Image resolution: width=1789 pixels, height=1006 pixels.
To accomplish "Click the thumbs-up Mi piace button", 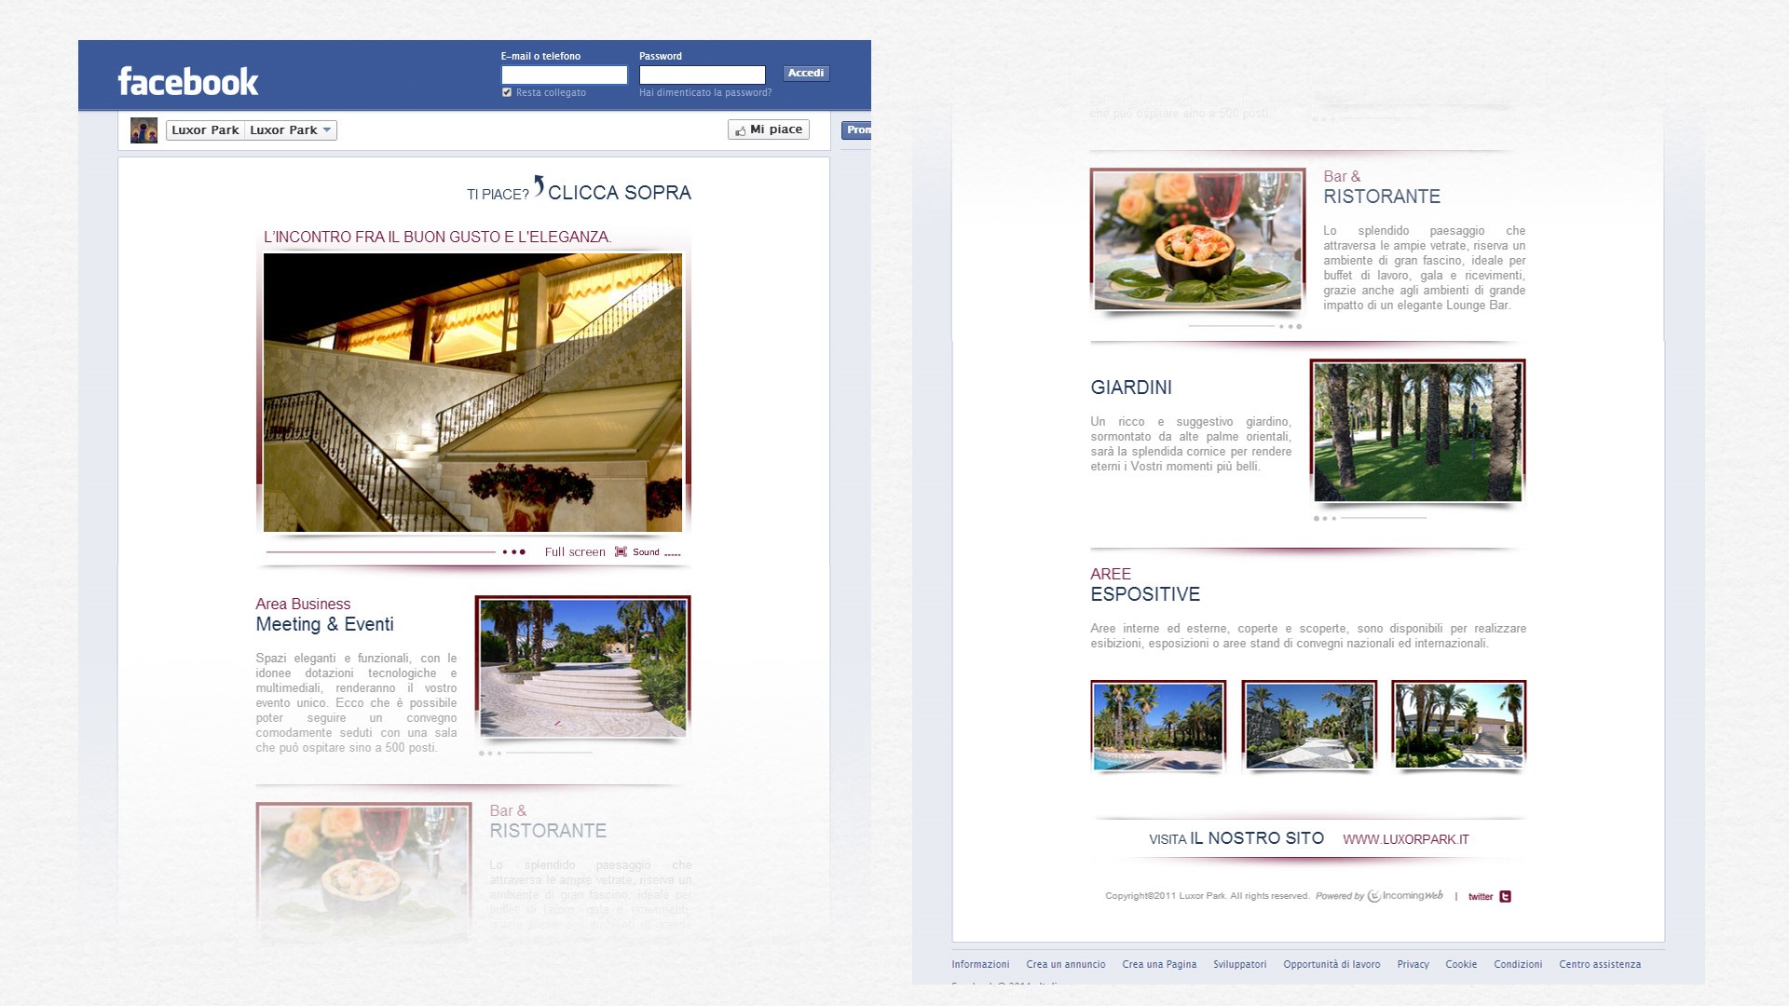I will pyautogui.click(x=768, y=129).
